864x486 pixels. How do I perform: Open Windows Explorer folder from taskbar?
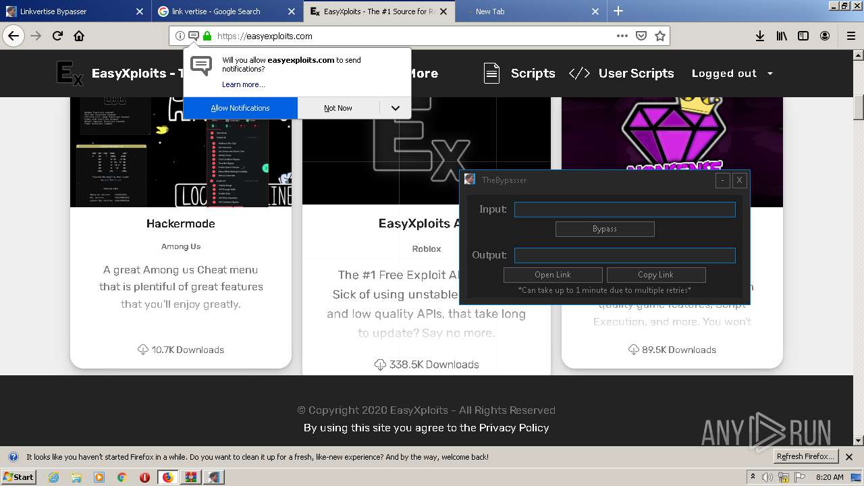76,477
